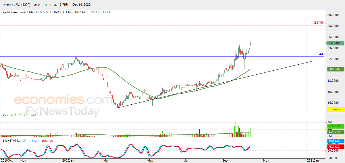345x163 pixels.
Task: Click the green up-arrow price change indicator
Action: click(55, 5)
